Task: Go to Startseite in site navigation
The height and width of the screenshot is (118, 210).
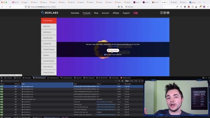Action: coord(75,13)
